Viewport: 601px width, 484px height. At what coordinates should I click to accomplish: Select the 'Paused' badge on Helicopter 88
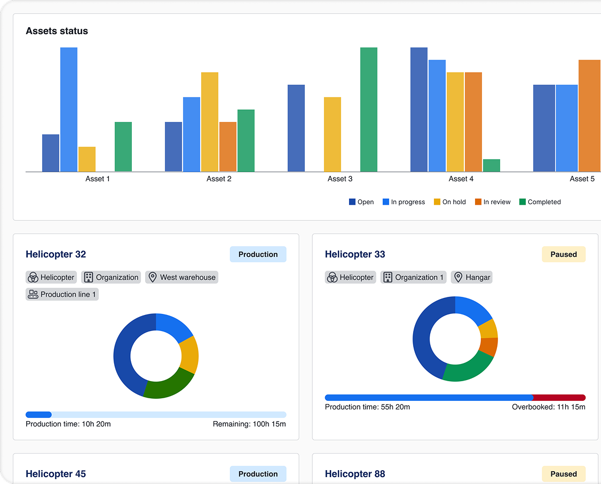point(563,474)
